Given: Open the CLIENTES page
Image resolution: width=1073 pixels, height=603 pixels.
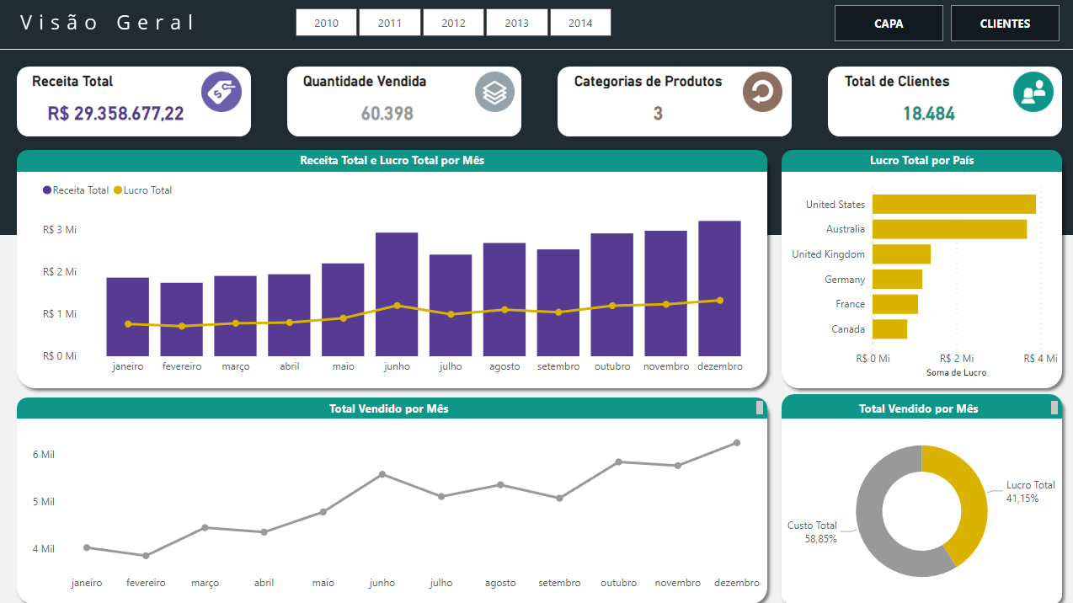Looking at the screenshot, I should (x=1004, y=23).
